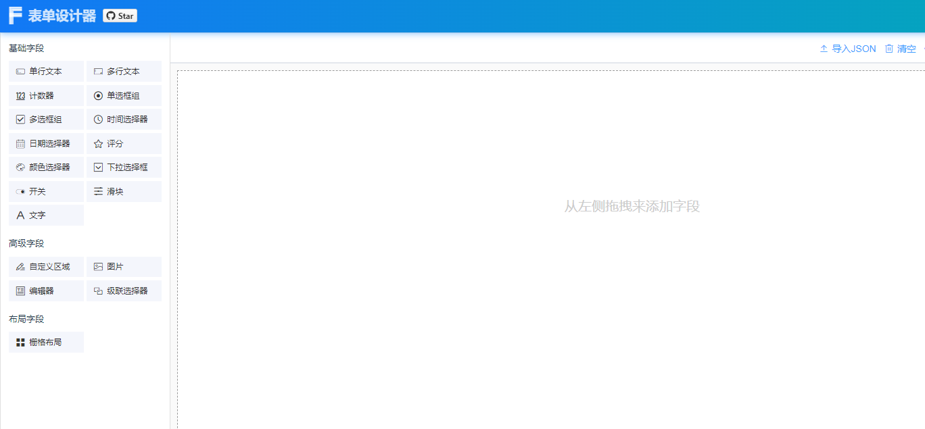Click the 清空 clear link
925x429 pixels.
(901, 49)
